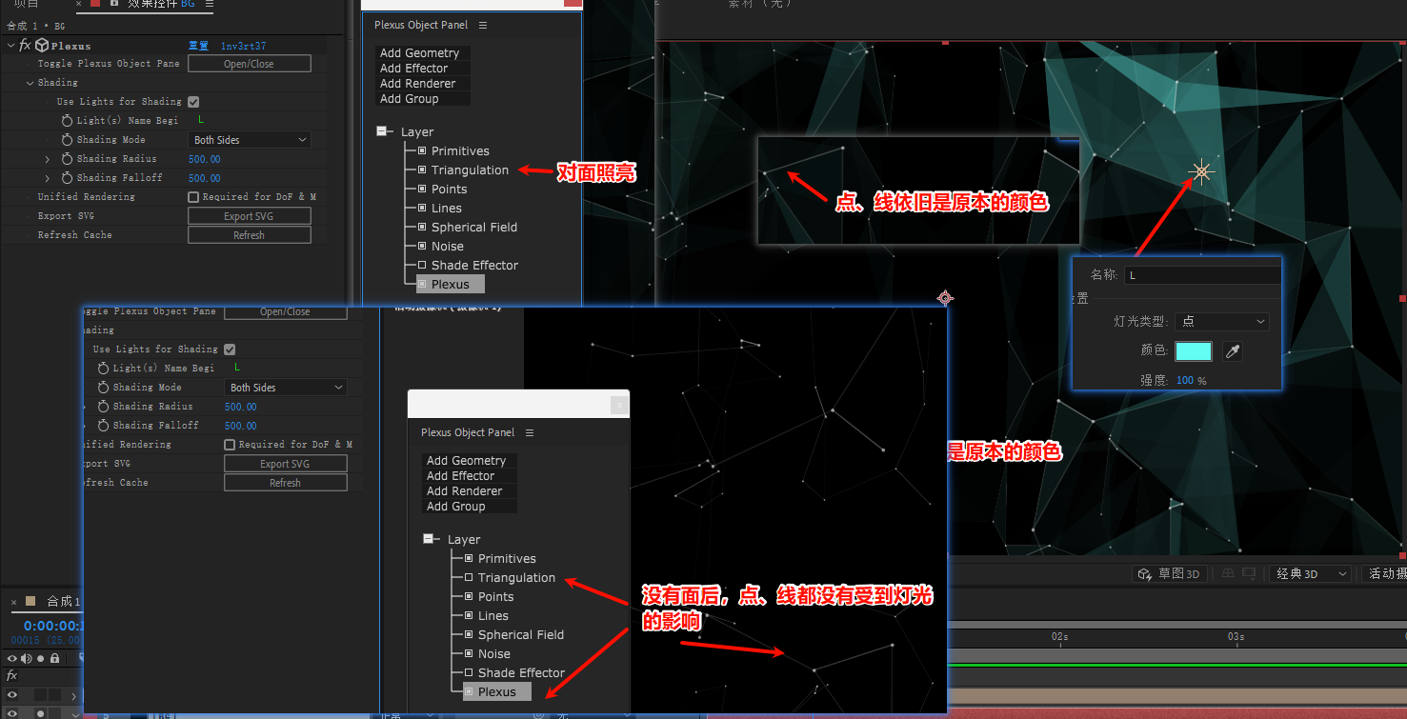The height and width of the screenshot is (719, 1407).
Task: Toggle Shading Mode stopwatch in lower overlaid panel
Action: [x=103, y=388]
